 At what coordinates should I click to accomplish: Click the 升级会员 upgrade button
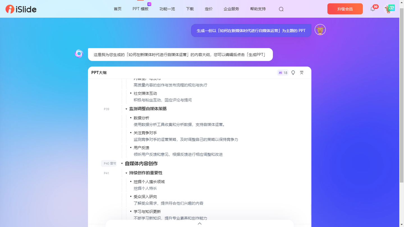[x=345, y=9]
